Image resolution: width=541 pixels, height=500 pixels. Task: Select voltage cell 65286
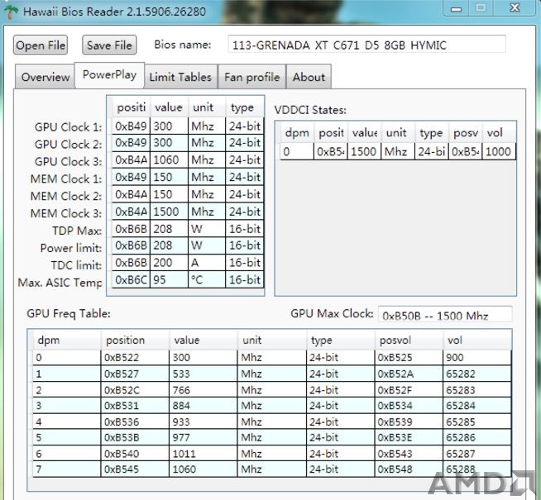pyautogui.click(x=476, y=438)
